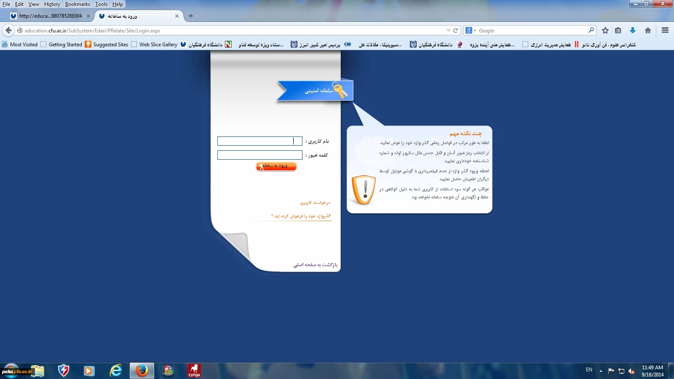This screenshot has height=379, width=674.
Task: Click the forgot password link
Action: (x=301, y=216)
